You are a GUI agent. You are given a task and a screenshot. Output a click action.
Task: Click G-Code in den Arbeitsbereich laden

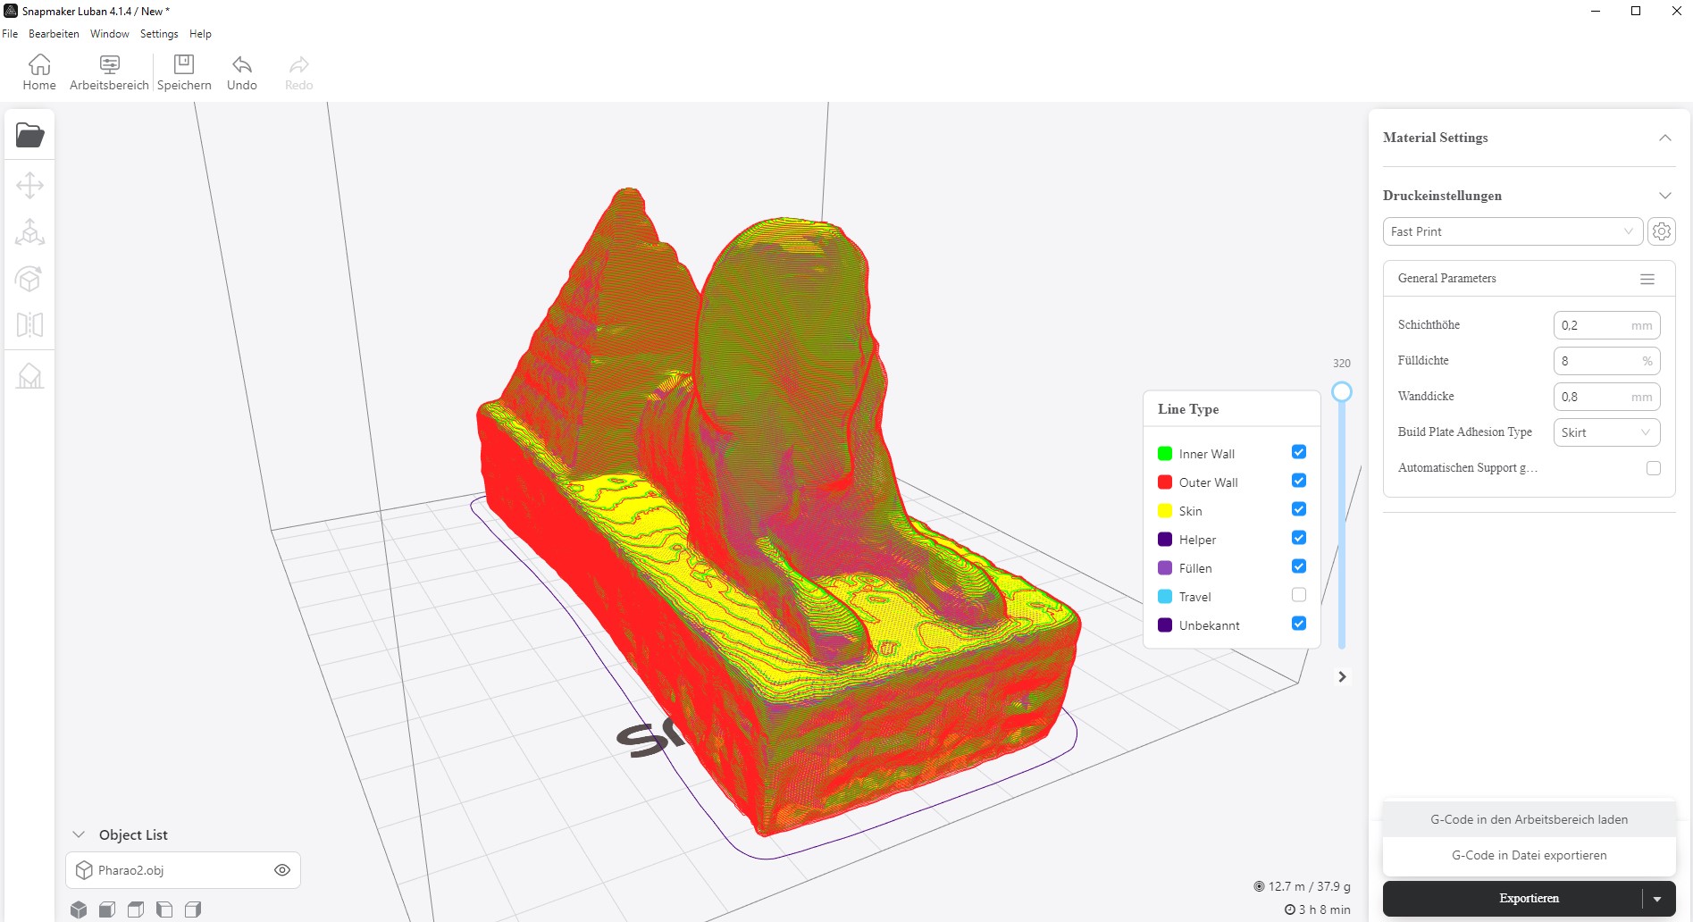point(1529,819)
